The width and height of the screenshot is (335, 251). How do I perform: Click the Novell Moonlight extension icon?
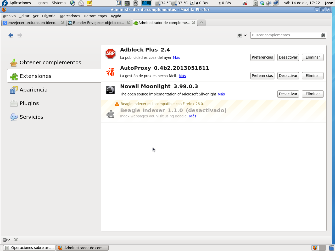pyautogui.click(x=110, y=90)
